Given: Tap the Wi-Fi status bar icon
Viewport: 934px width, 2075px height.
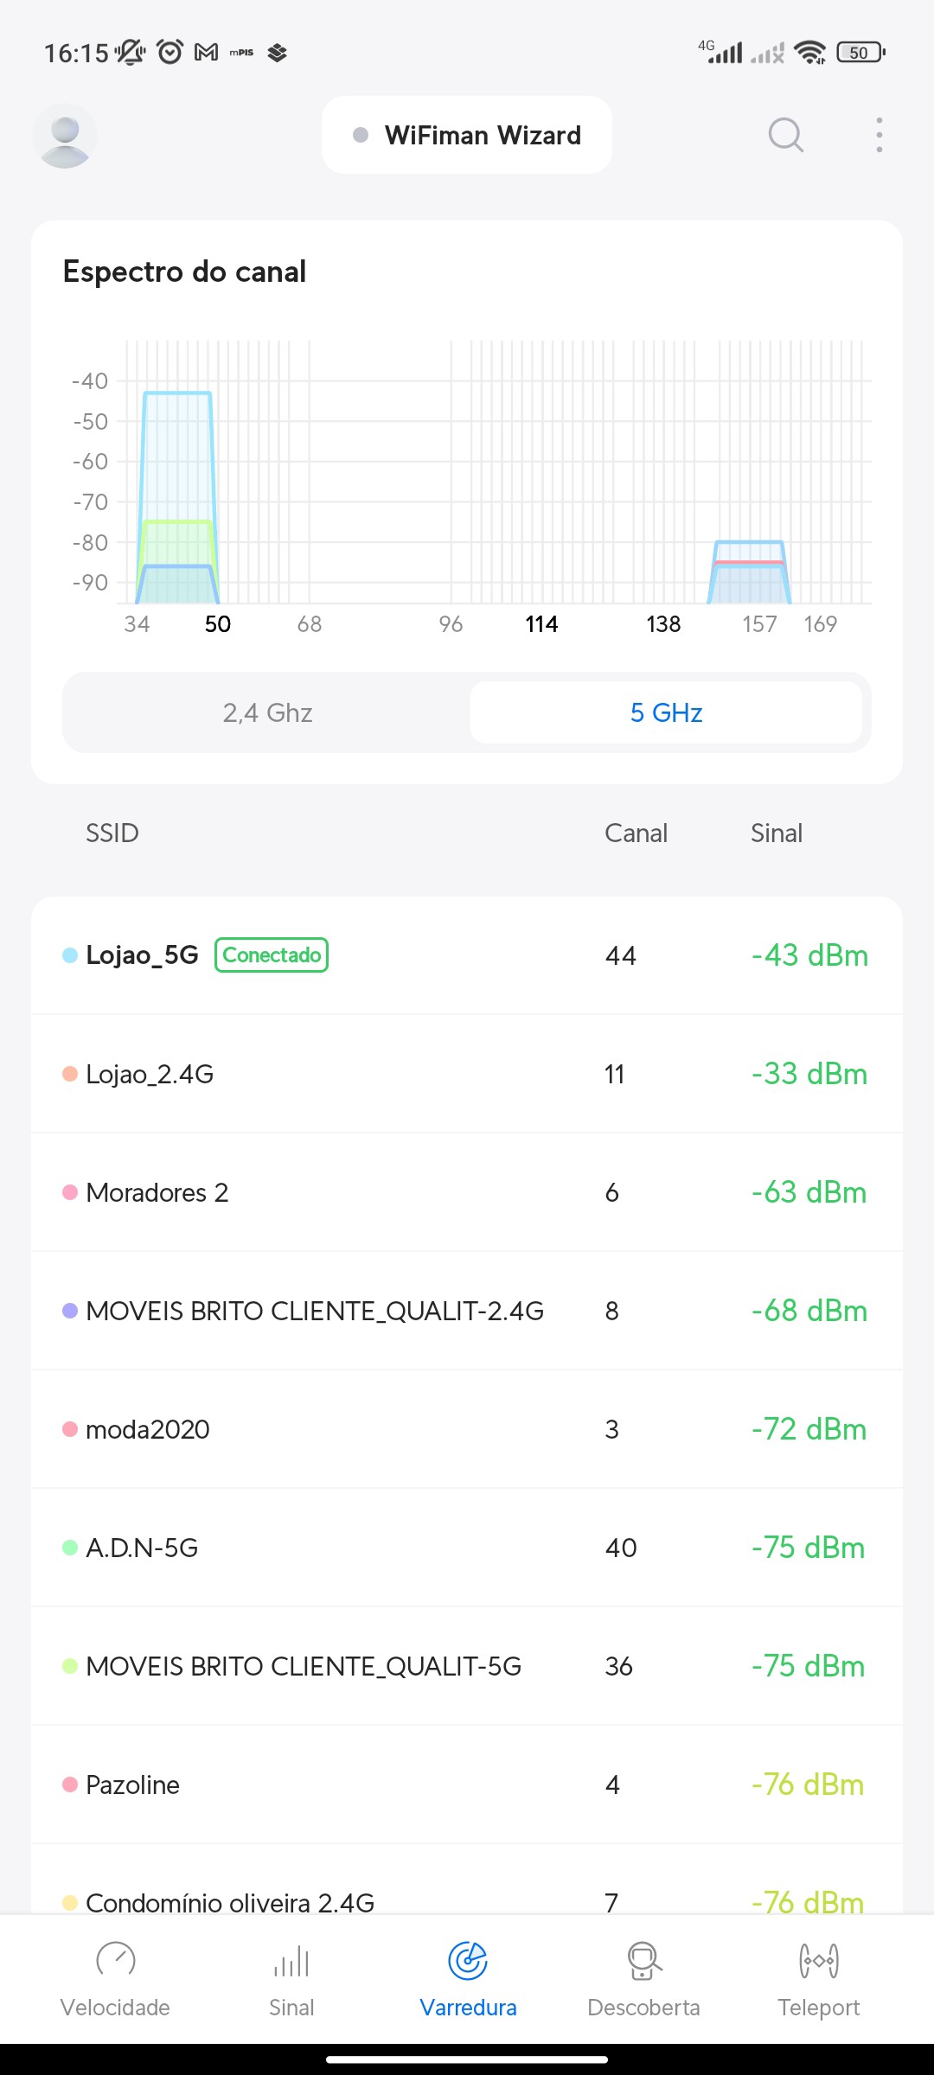Looking at the screenshot, I should coord(809,53).
